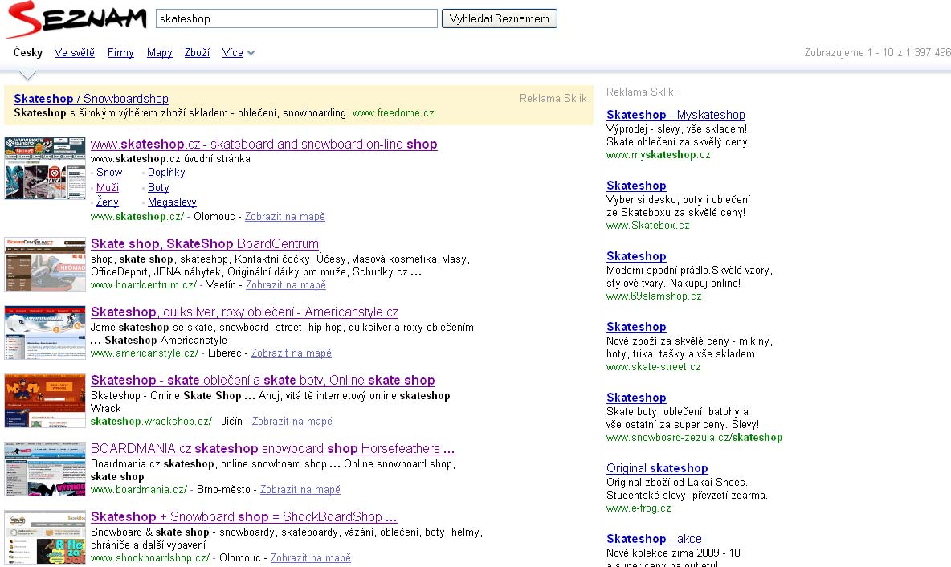Show the Liberec result on map
The width and height of the screenshot is (951, 567).
pos(291,353)
